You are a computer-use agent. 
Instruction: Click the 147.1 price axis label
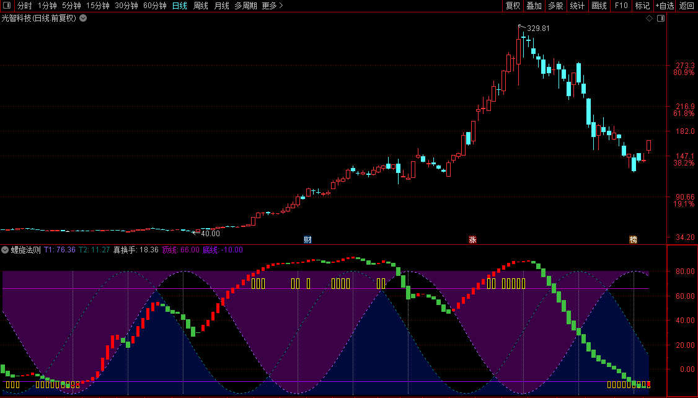click(x=685, y=156)
